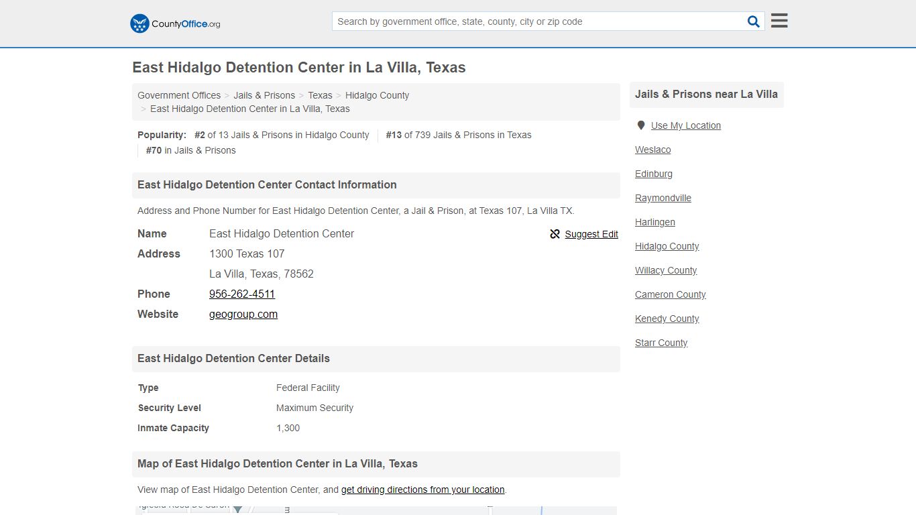This screenshot has width=916, height=515.
Task: Select La Villa, Texas, 78562 text
Action: coord(262,274)
